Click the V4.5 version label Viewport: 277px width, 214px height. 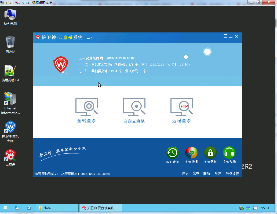(x=90, y=38)
